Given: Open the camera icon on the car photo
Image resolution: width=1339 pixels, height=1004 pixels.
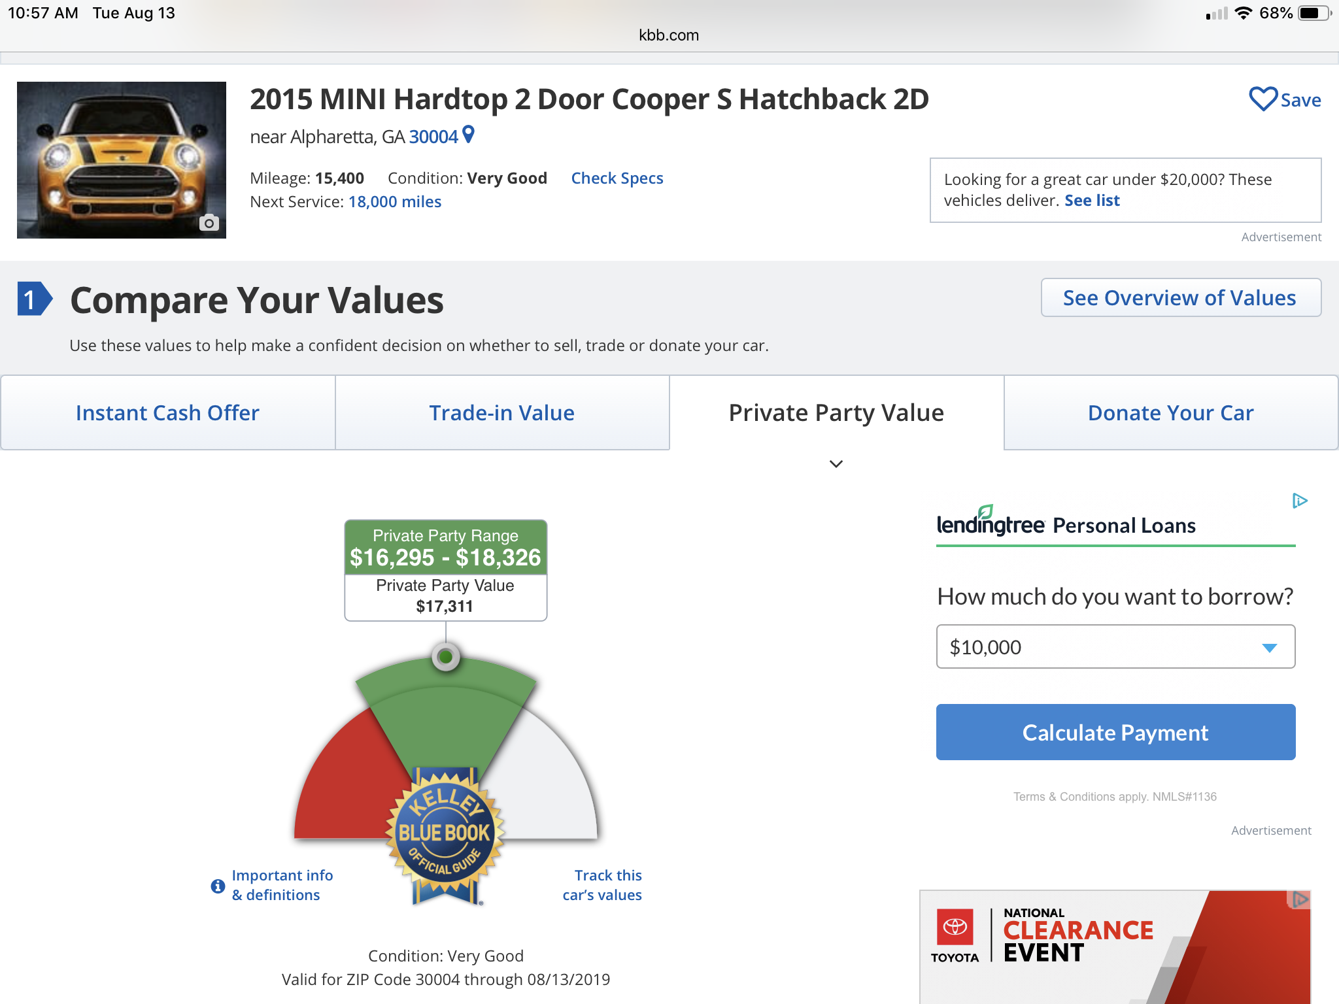Looking at the screenshot, I should [209, 223].
